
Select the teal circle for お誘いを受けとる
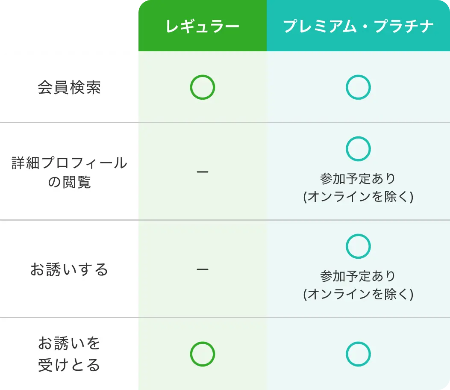[x=358, y=354]
